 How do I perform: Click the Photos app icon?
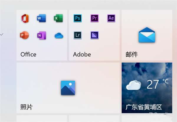coord(68,88)
